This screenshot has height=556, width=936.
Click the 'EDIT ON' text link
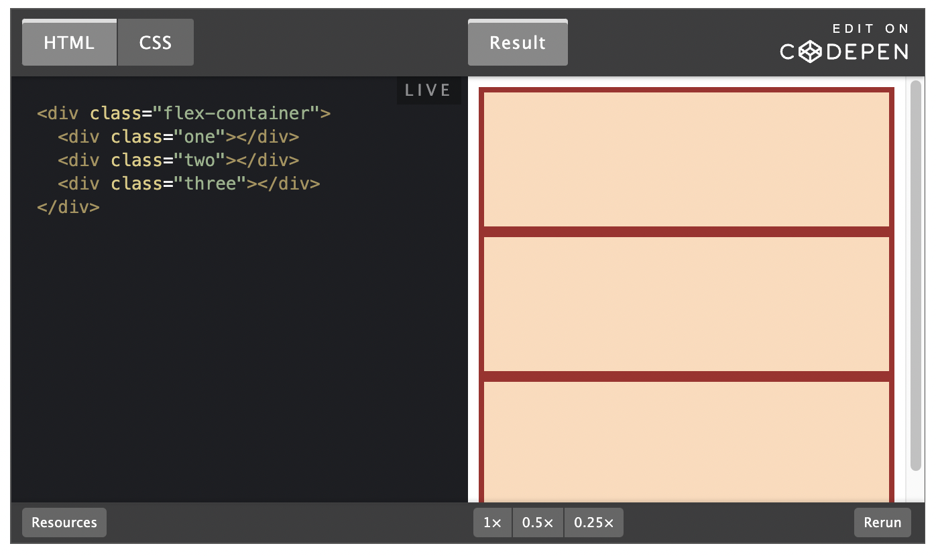click(870, 29)
